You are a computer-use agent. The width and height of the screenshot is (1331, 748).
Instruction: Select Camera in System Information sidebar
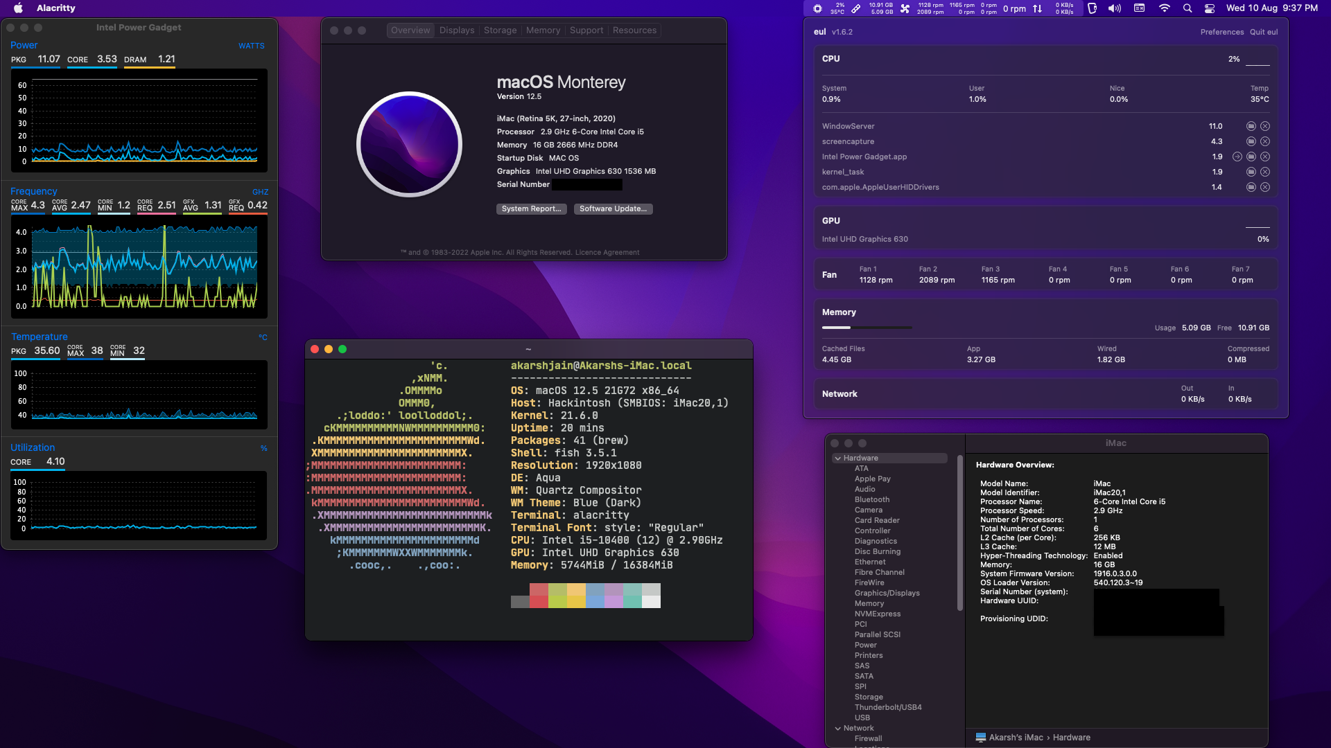click(869, 510)
